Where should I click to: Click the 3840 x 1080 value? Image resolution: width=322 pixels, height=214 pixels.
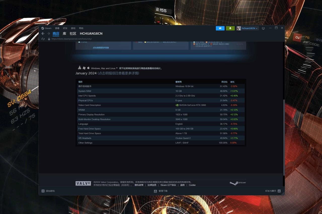click(x=181, y=119)
